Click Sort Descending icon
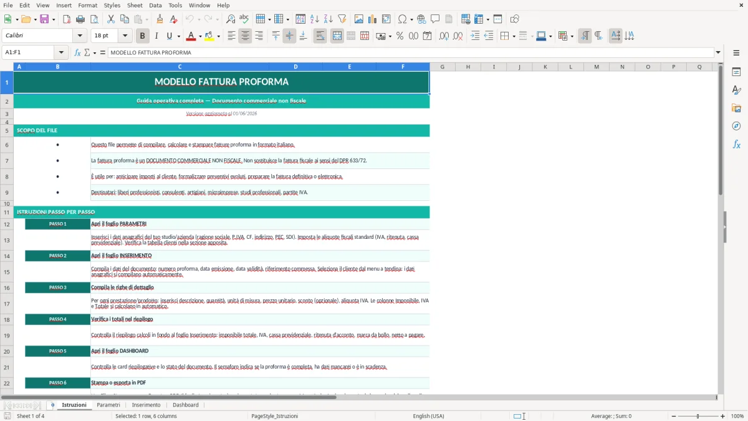 (x=328, y=19)
